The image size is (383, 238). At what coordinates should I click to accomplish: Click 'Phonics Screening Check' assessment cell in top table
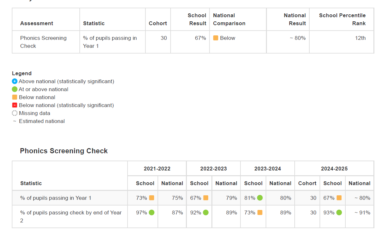[43, 42]
